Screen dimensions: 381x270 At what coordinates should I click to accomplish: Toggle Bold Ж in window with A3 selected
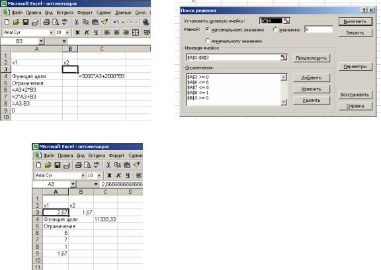click(109, 175)
